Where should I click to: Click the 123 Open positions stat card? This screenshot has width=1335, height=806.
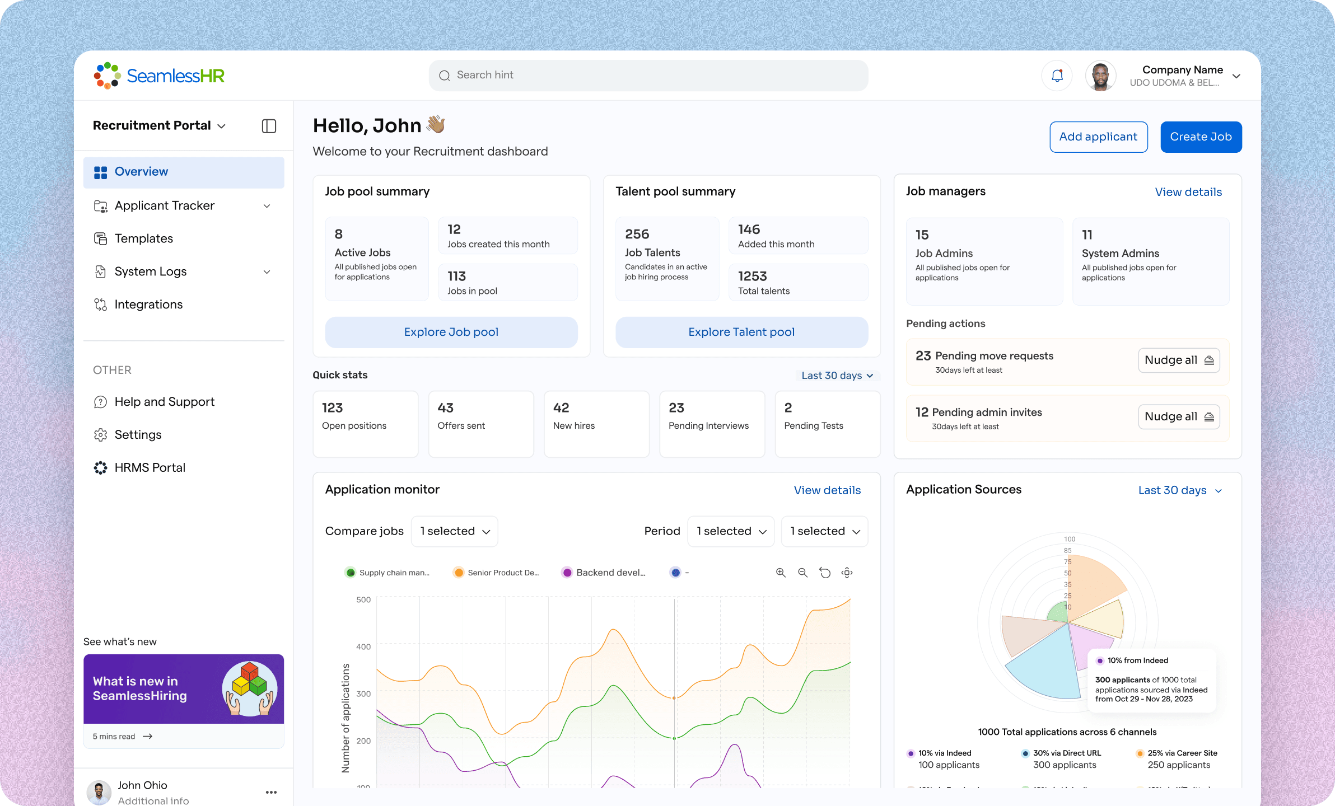click(x=365, y=424)
